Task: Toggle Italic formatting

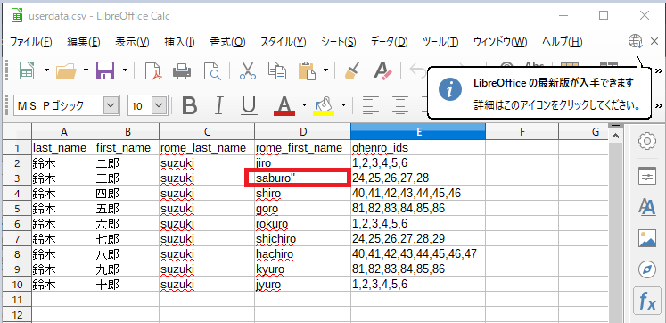Action: coord(218,105)
